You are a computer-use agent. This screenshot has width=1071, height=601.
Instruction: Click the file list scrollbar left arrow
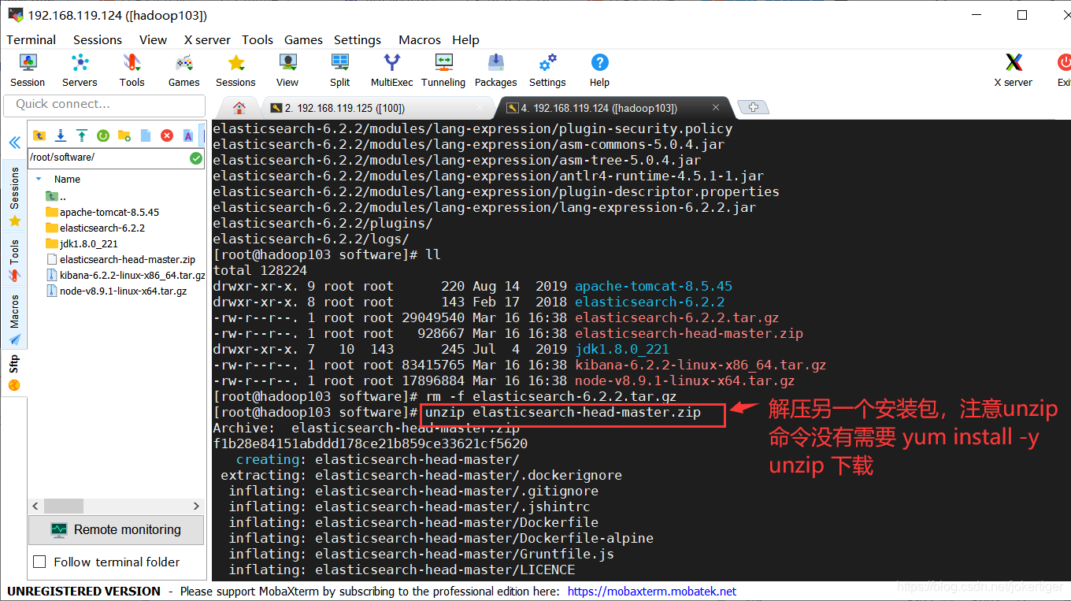[35, 506]
